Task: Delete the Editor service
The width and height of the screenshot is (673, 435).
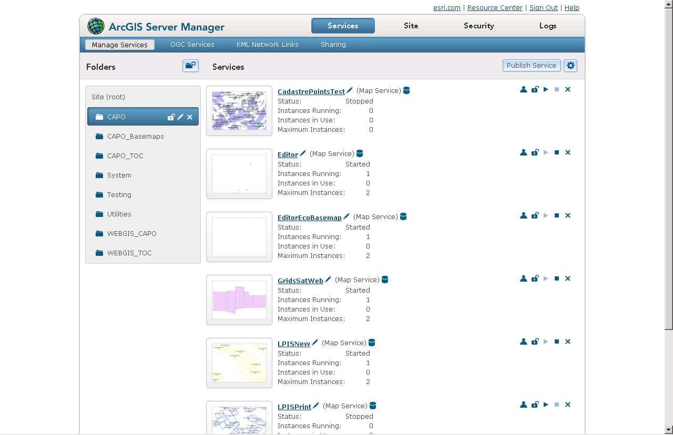Action: point(568,152)
